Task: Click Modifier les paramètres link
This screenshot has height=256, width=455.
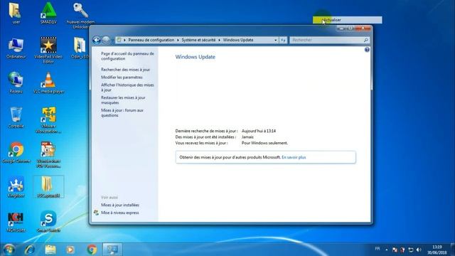Action: [122, 78]
